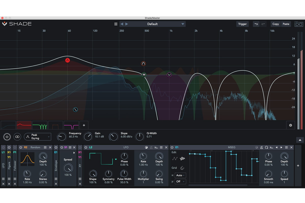This screenshot has height=203, width=305.
Task: Toggle the selected filter band power
Action: point(7,137)
